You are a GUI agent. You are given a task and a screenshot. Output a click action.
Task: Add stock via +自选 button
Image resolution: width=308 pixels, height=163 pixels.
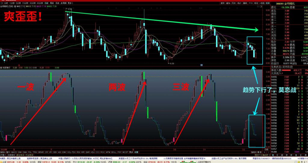[x=263, y=3]
